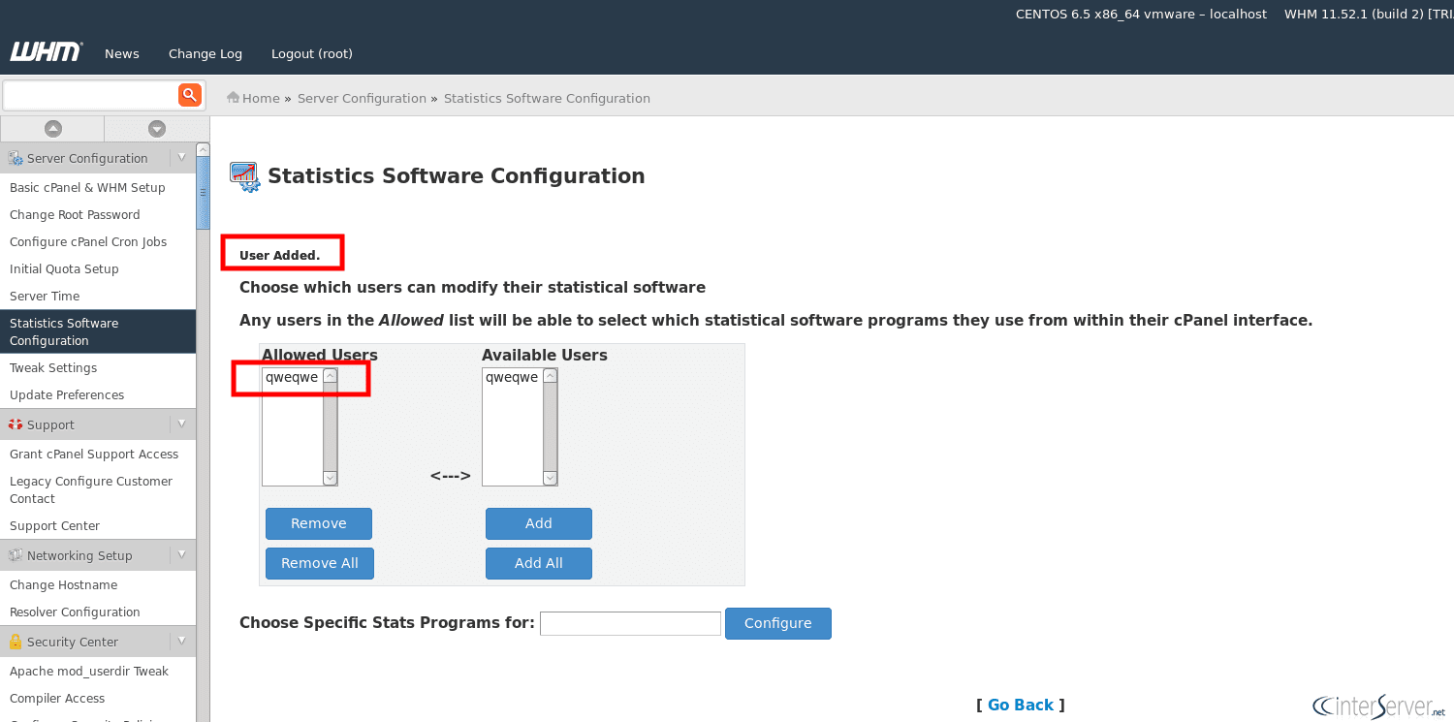Viewport: 1454px width, 722px height.
Task: Focus the Choose Specific Stats Programs field
Action: (x=630, y=623)
